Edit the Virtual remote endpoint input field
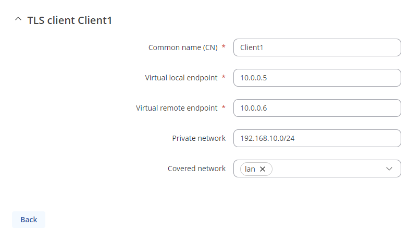 (x=317, y=108)
